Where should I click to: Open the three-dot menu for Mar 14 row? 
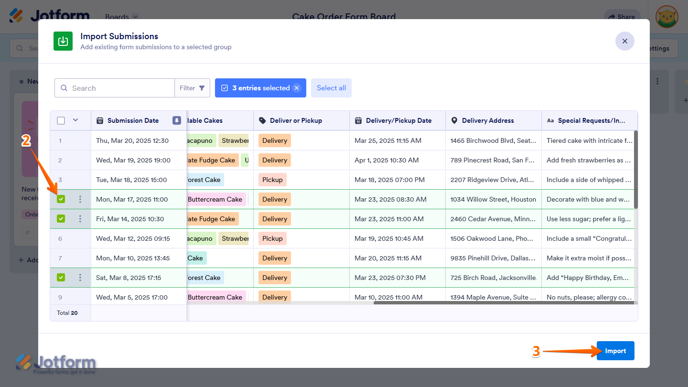80,219
